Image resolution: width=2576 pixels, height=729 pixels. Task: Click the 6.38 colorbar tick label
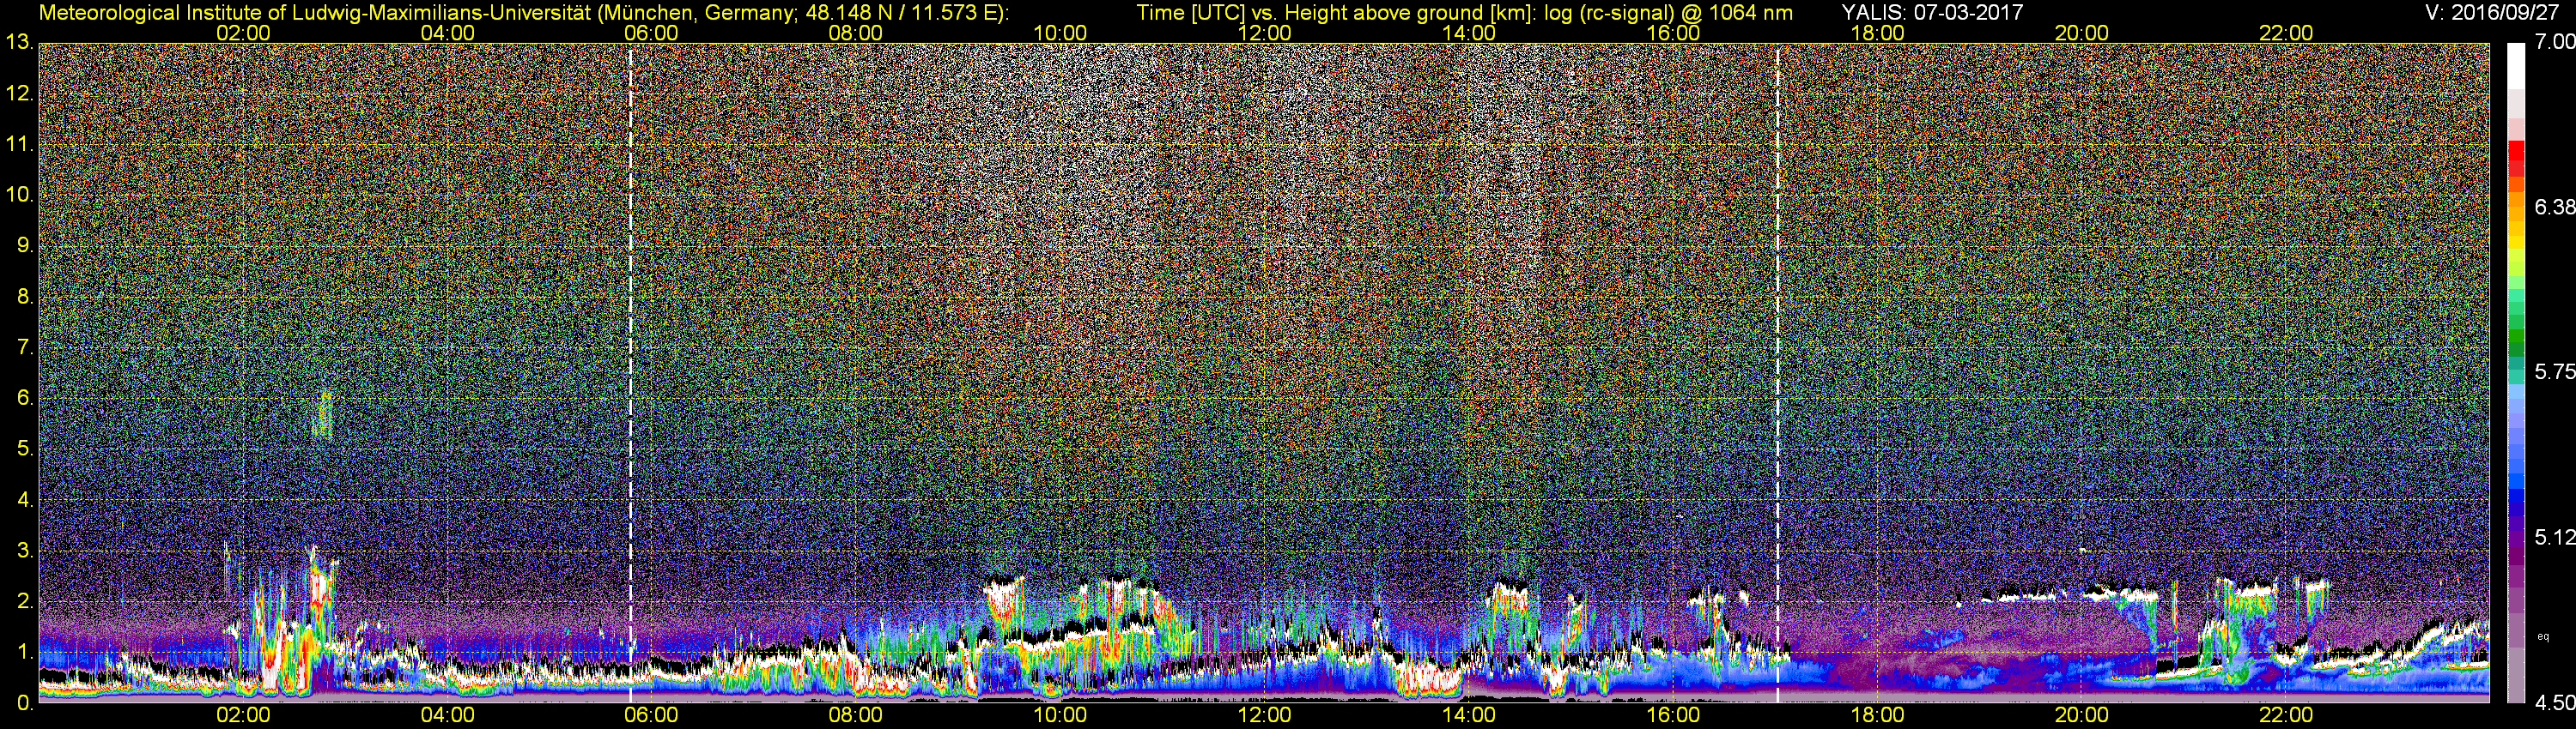click(2555, 208)
